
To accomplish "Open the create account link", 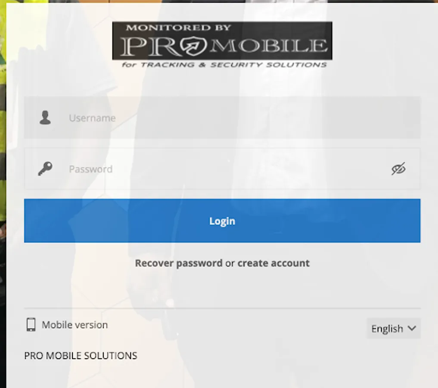I will click(273, 263).
